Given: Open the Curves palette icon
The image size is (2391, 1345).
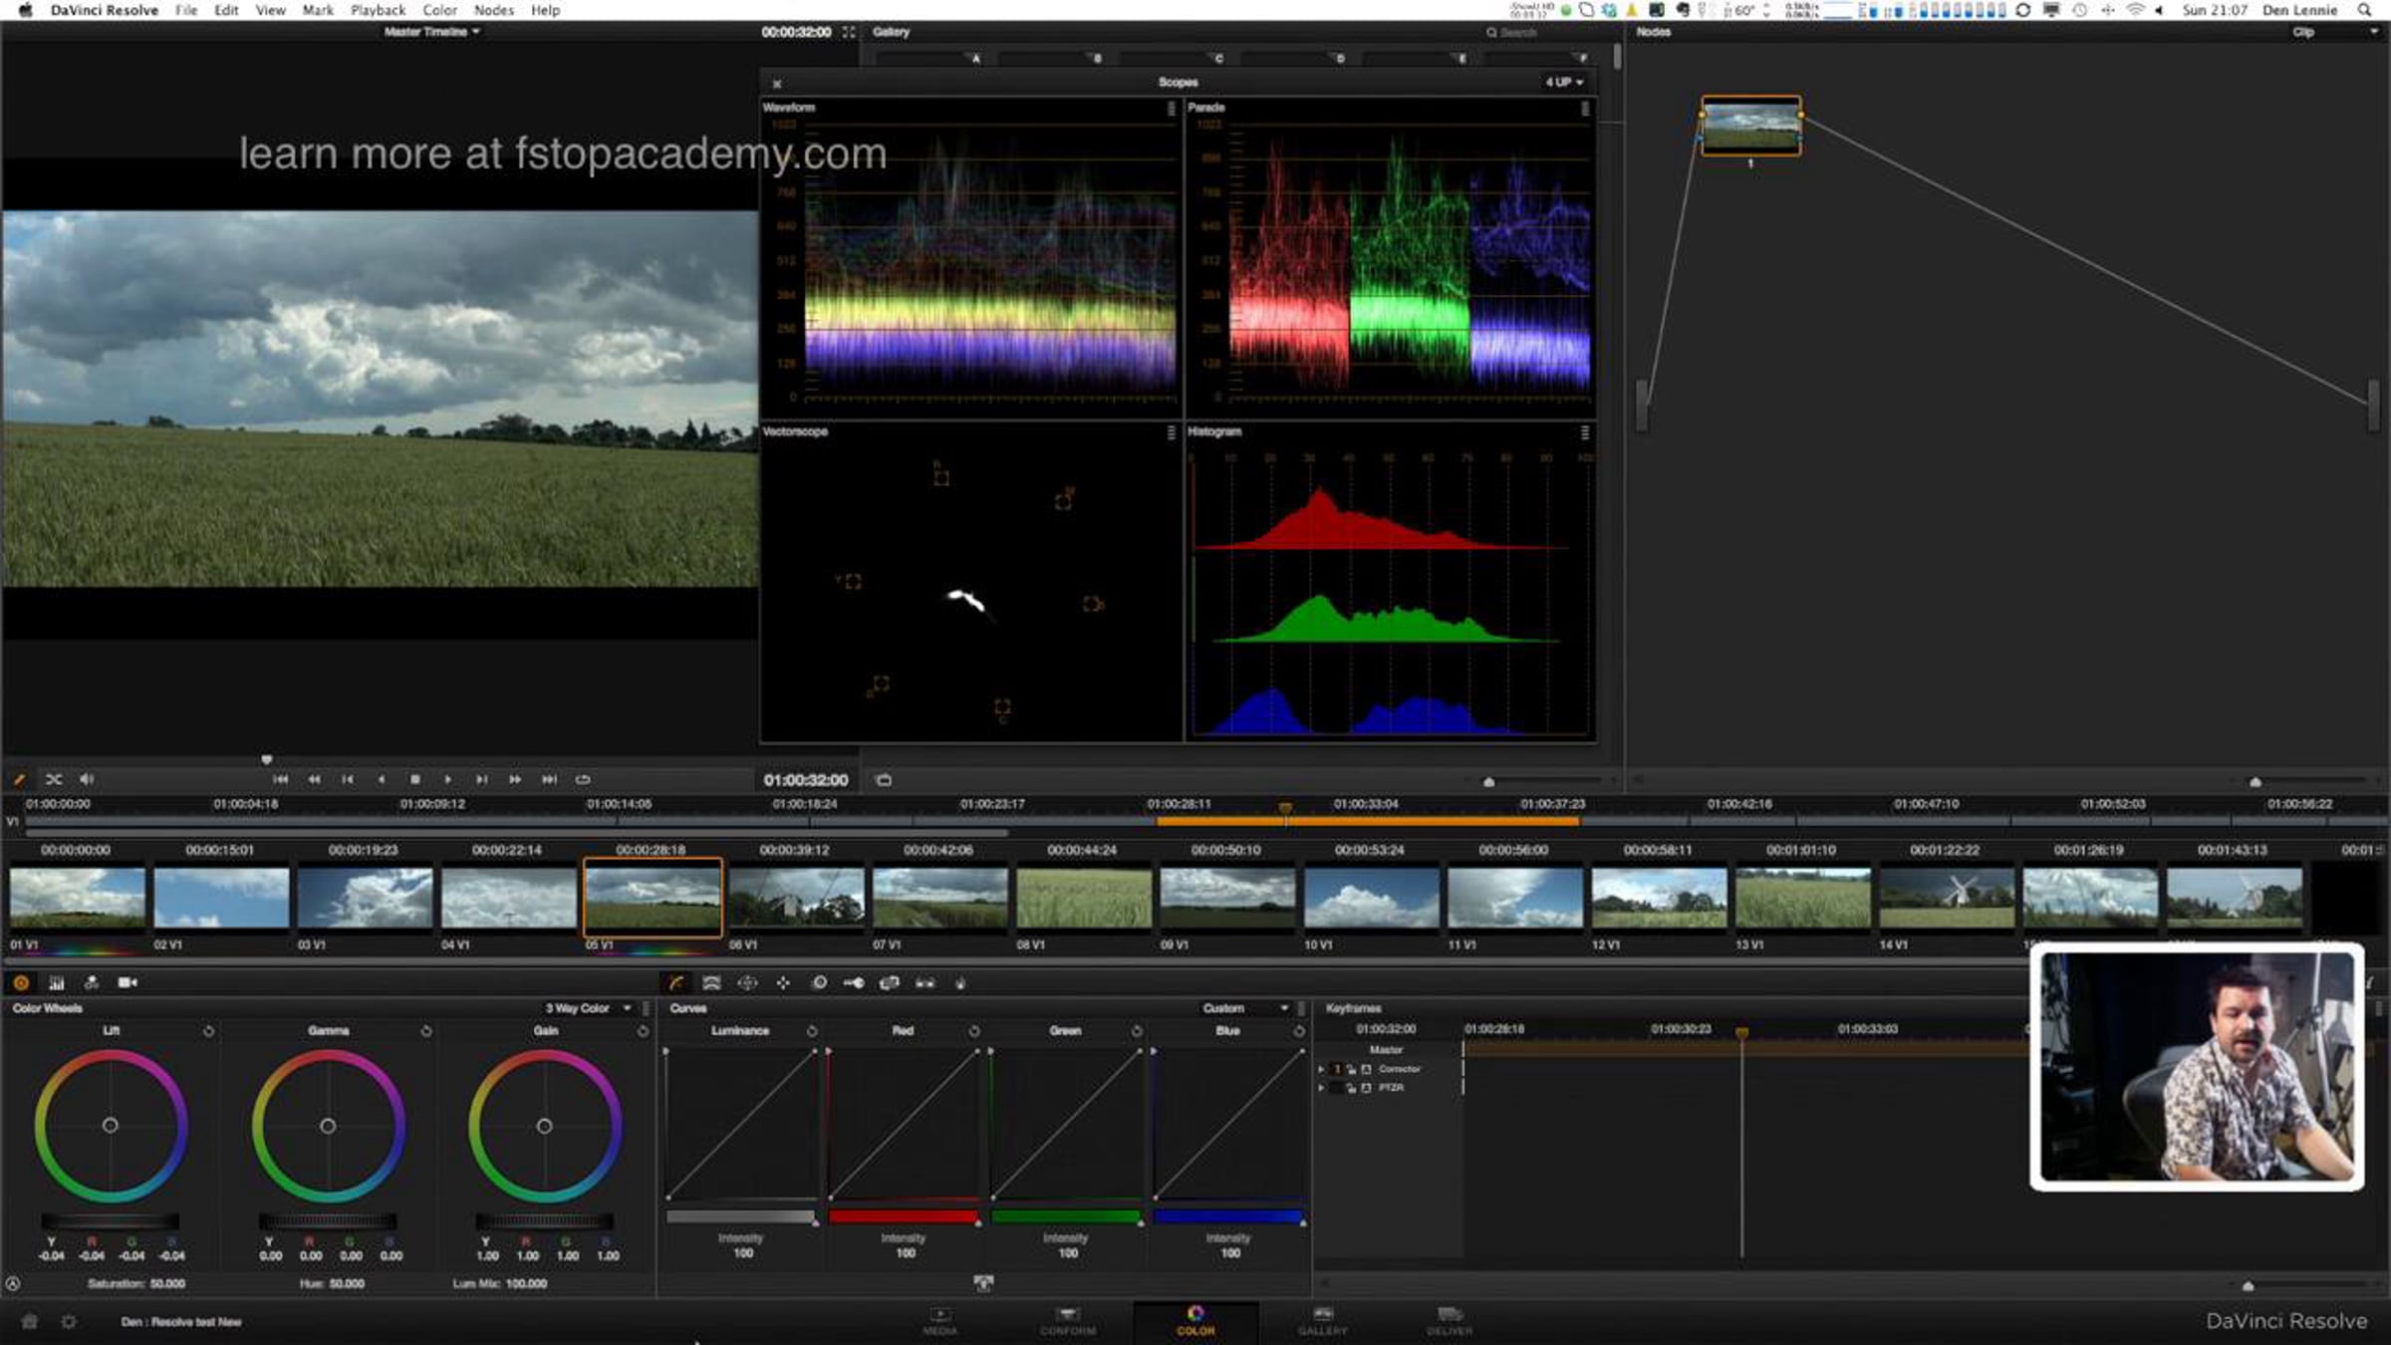Looking at the screenshot, I should [x=676, y=982].
